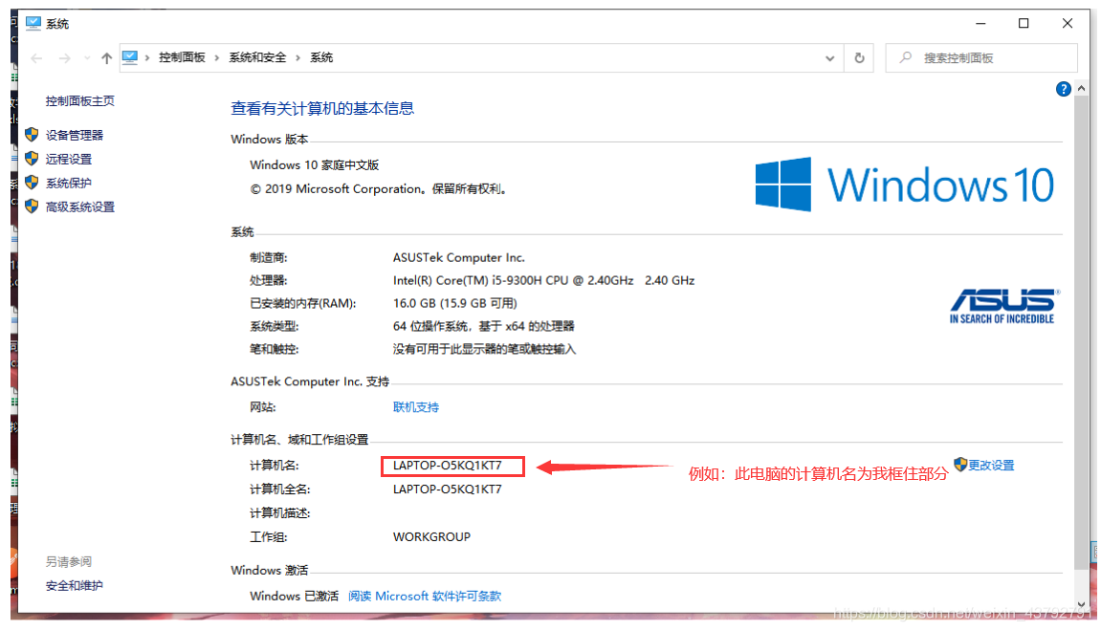Open the recent locations dropdown arrow

tap(87, 58)
